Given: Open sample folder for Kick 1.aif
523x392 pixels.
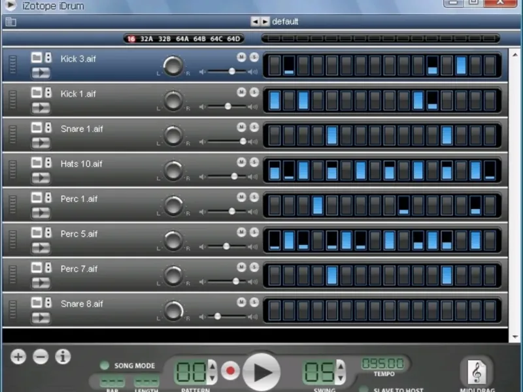Looking at the screenshot, I should click(37, 92).
